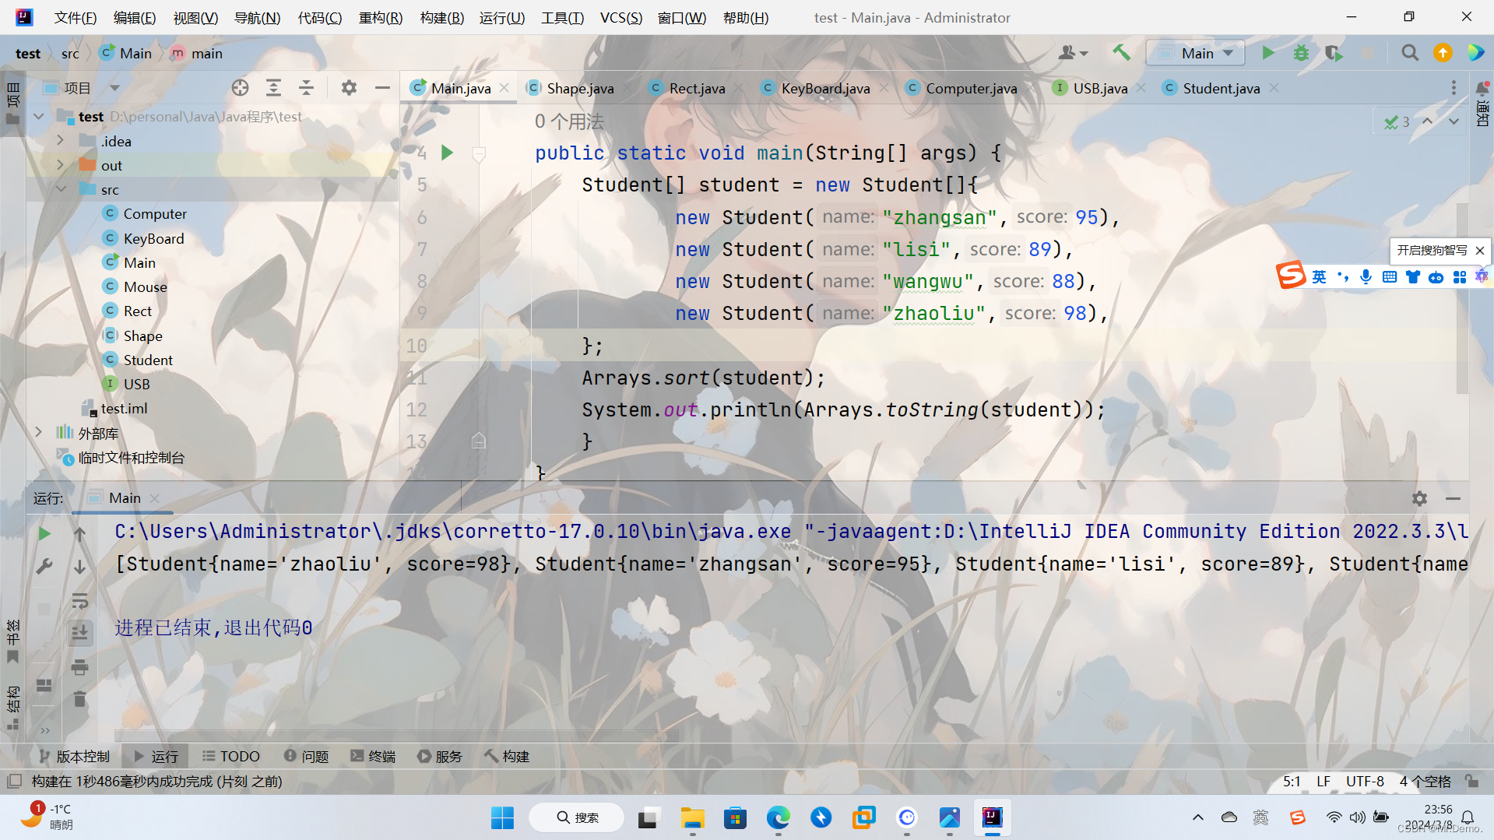
Task: Clear console with trash icon
Action: [x=79, y=699]
